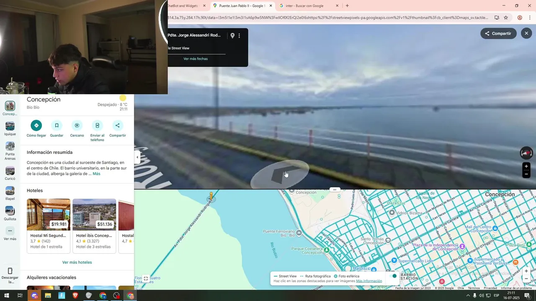Click the location pin icon in Street View card
The image size is (536, 301).
[x=232, y=36]
